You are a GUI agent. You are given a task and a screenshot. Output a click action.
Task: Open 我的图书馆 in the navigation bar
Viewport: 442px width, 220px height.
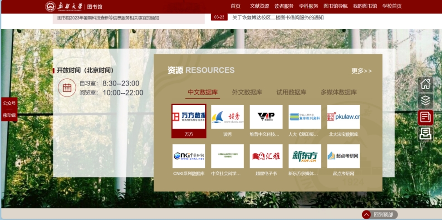click(x=365, y=6)
